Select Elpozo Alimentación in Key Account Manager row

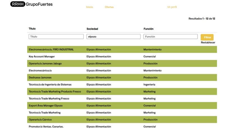coord(99,57)
